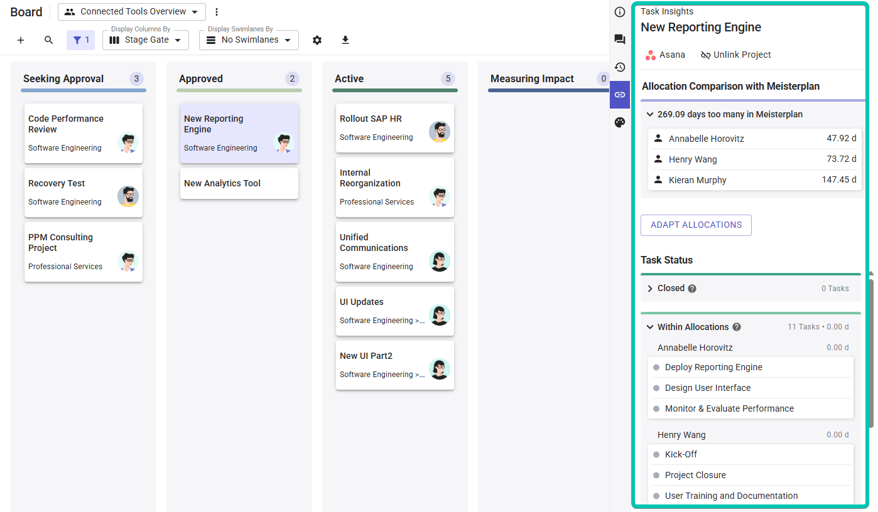
Task: Open the Display Columns By Stage Gate dropdown
Action: click(x=146, y=40)
